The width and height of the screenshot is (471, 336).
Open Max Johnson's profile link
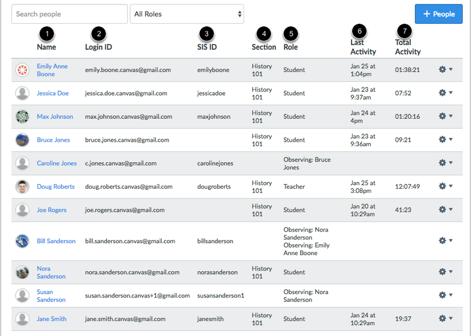tap(55, 117)
